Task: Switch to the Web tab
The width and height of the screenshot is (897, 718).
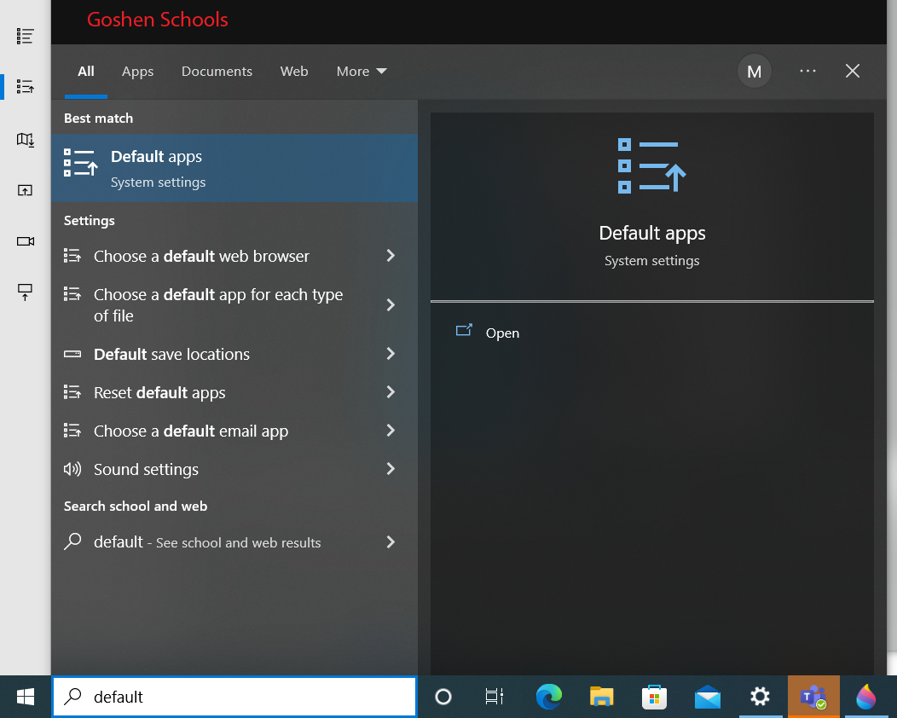Action: pyautogui.click(x=294, y=71)
